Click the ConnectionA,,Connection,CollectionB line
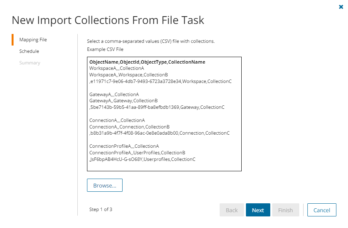Viewport: 348px width, 228px height. (x=130, y=127)
